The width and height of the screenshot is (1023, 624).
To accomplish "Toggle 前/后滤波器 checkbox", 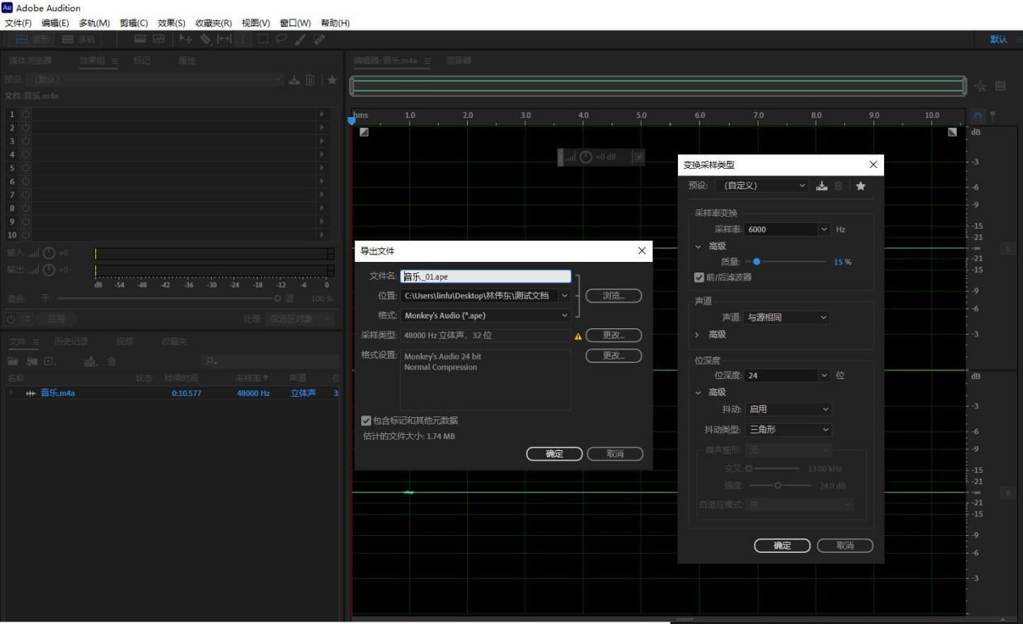I will click(700, 277).
